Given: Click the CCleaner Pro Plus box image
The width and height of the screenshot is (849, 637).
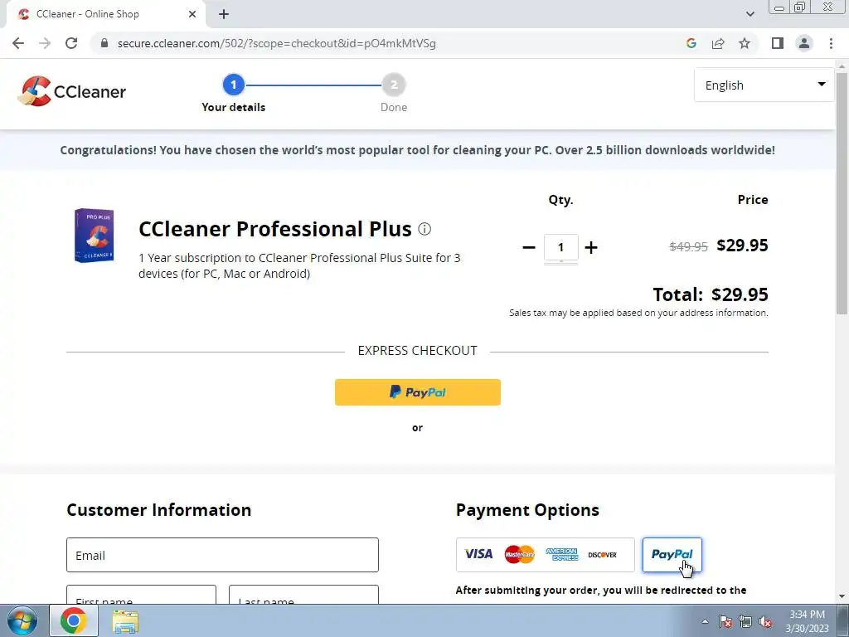Looking at the screenshot, I should point(95,235).
